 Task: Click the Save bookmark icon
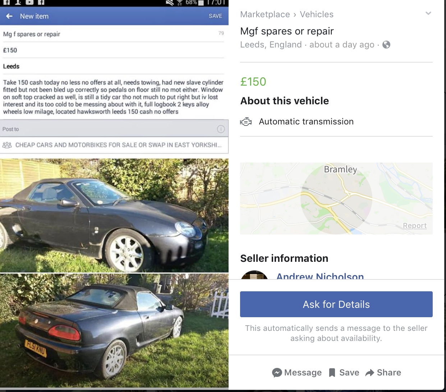(332, 373)
